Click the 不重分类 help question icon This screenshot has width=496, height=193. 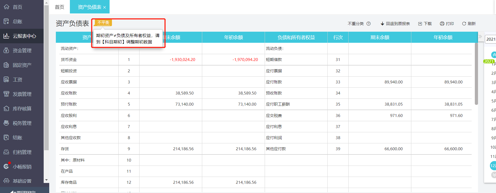point(368,24)
